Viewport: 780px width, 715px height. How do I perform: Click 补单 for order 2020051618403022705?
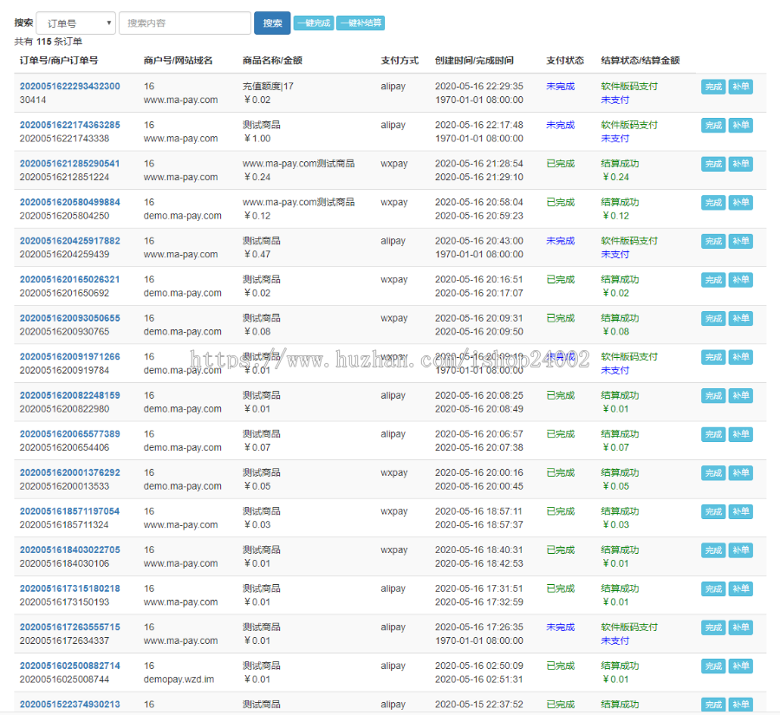(740, 550)
